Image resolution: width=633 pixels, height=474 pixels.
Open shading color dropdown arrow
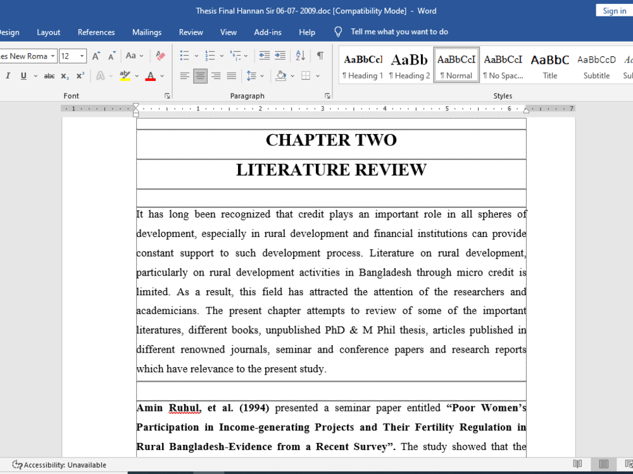[292, 76]
